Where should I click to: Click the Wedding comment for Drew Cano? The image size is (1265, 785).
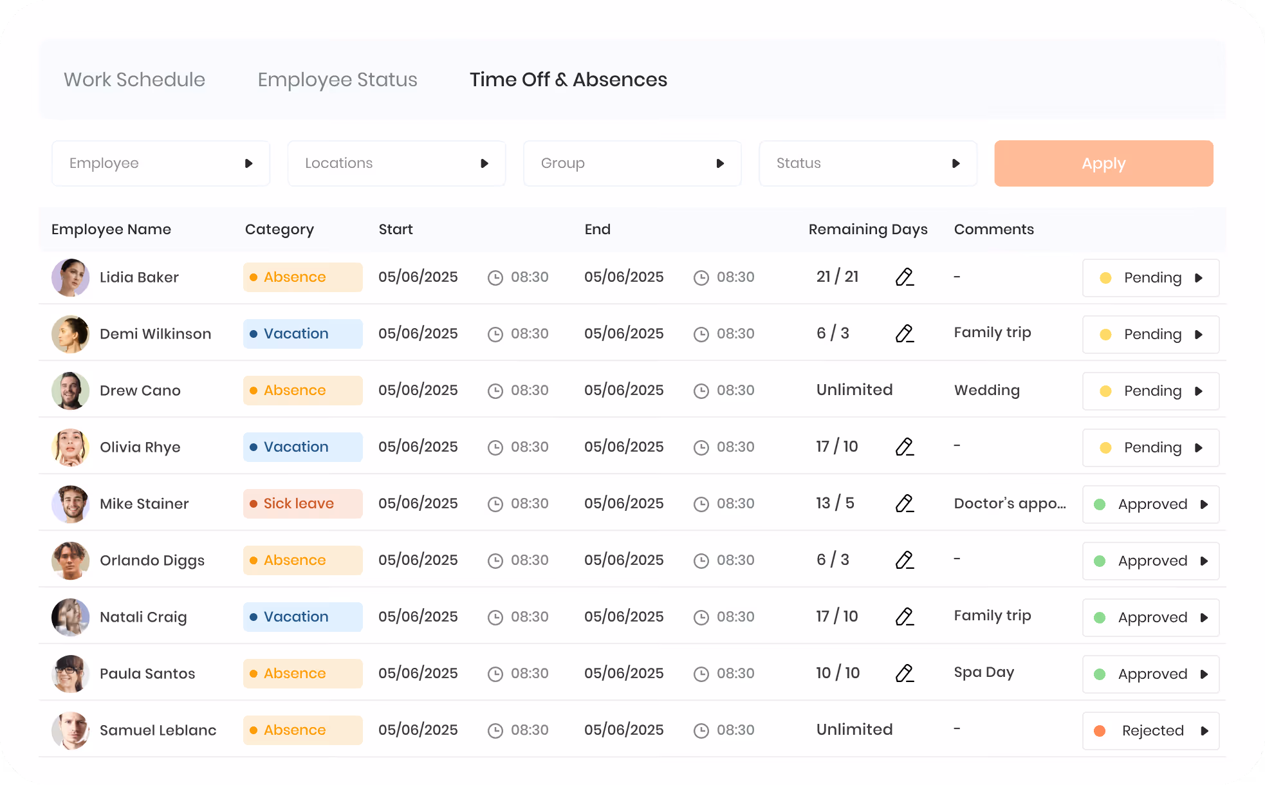(987, 391)
